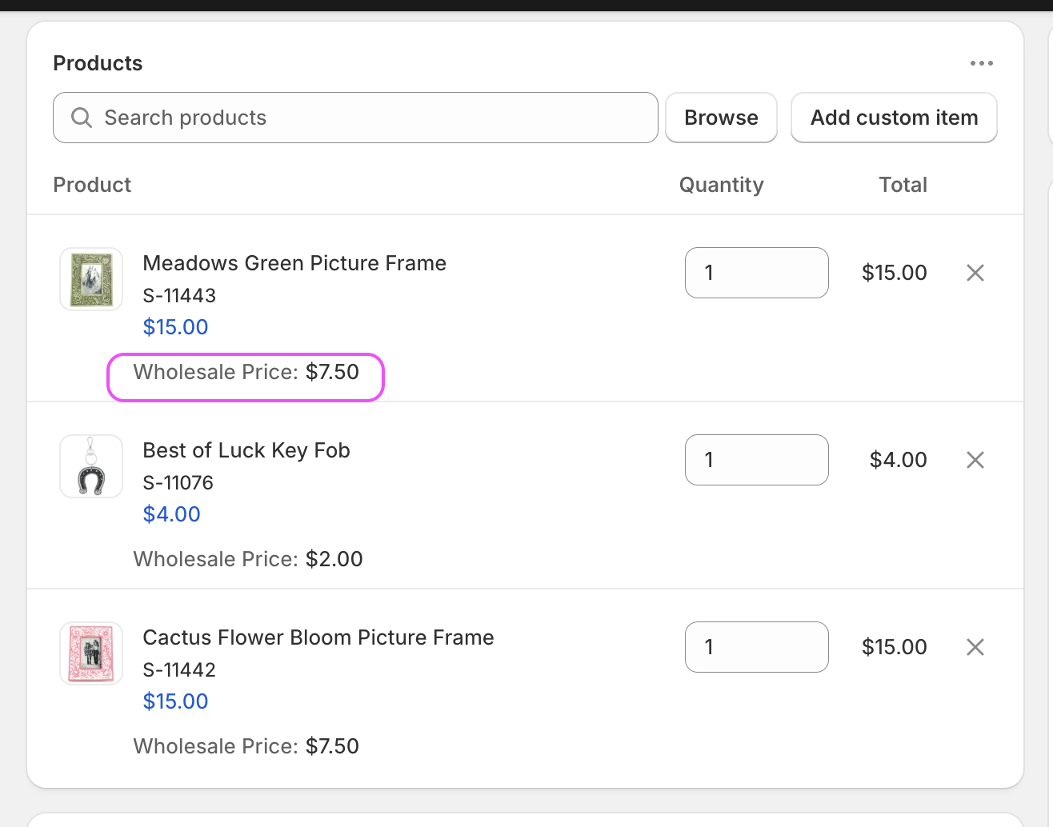Screen dimensions: 1053x827
Task: Click the search magnifier icon
Action: [82, 118]
